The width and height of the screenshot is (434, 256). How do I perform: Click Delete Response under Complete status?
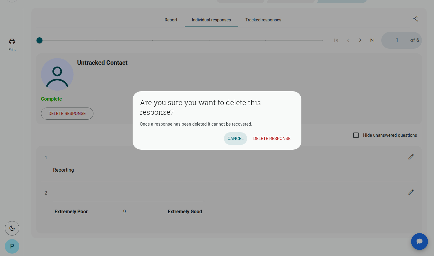(x=67, y=114)
